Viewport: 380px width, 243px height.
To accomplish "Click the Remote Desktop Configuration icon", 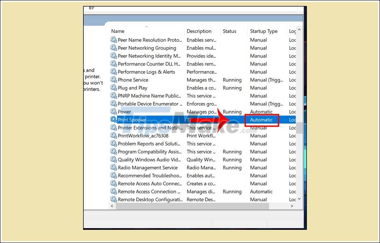I will point(113,199).
